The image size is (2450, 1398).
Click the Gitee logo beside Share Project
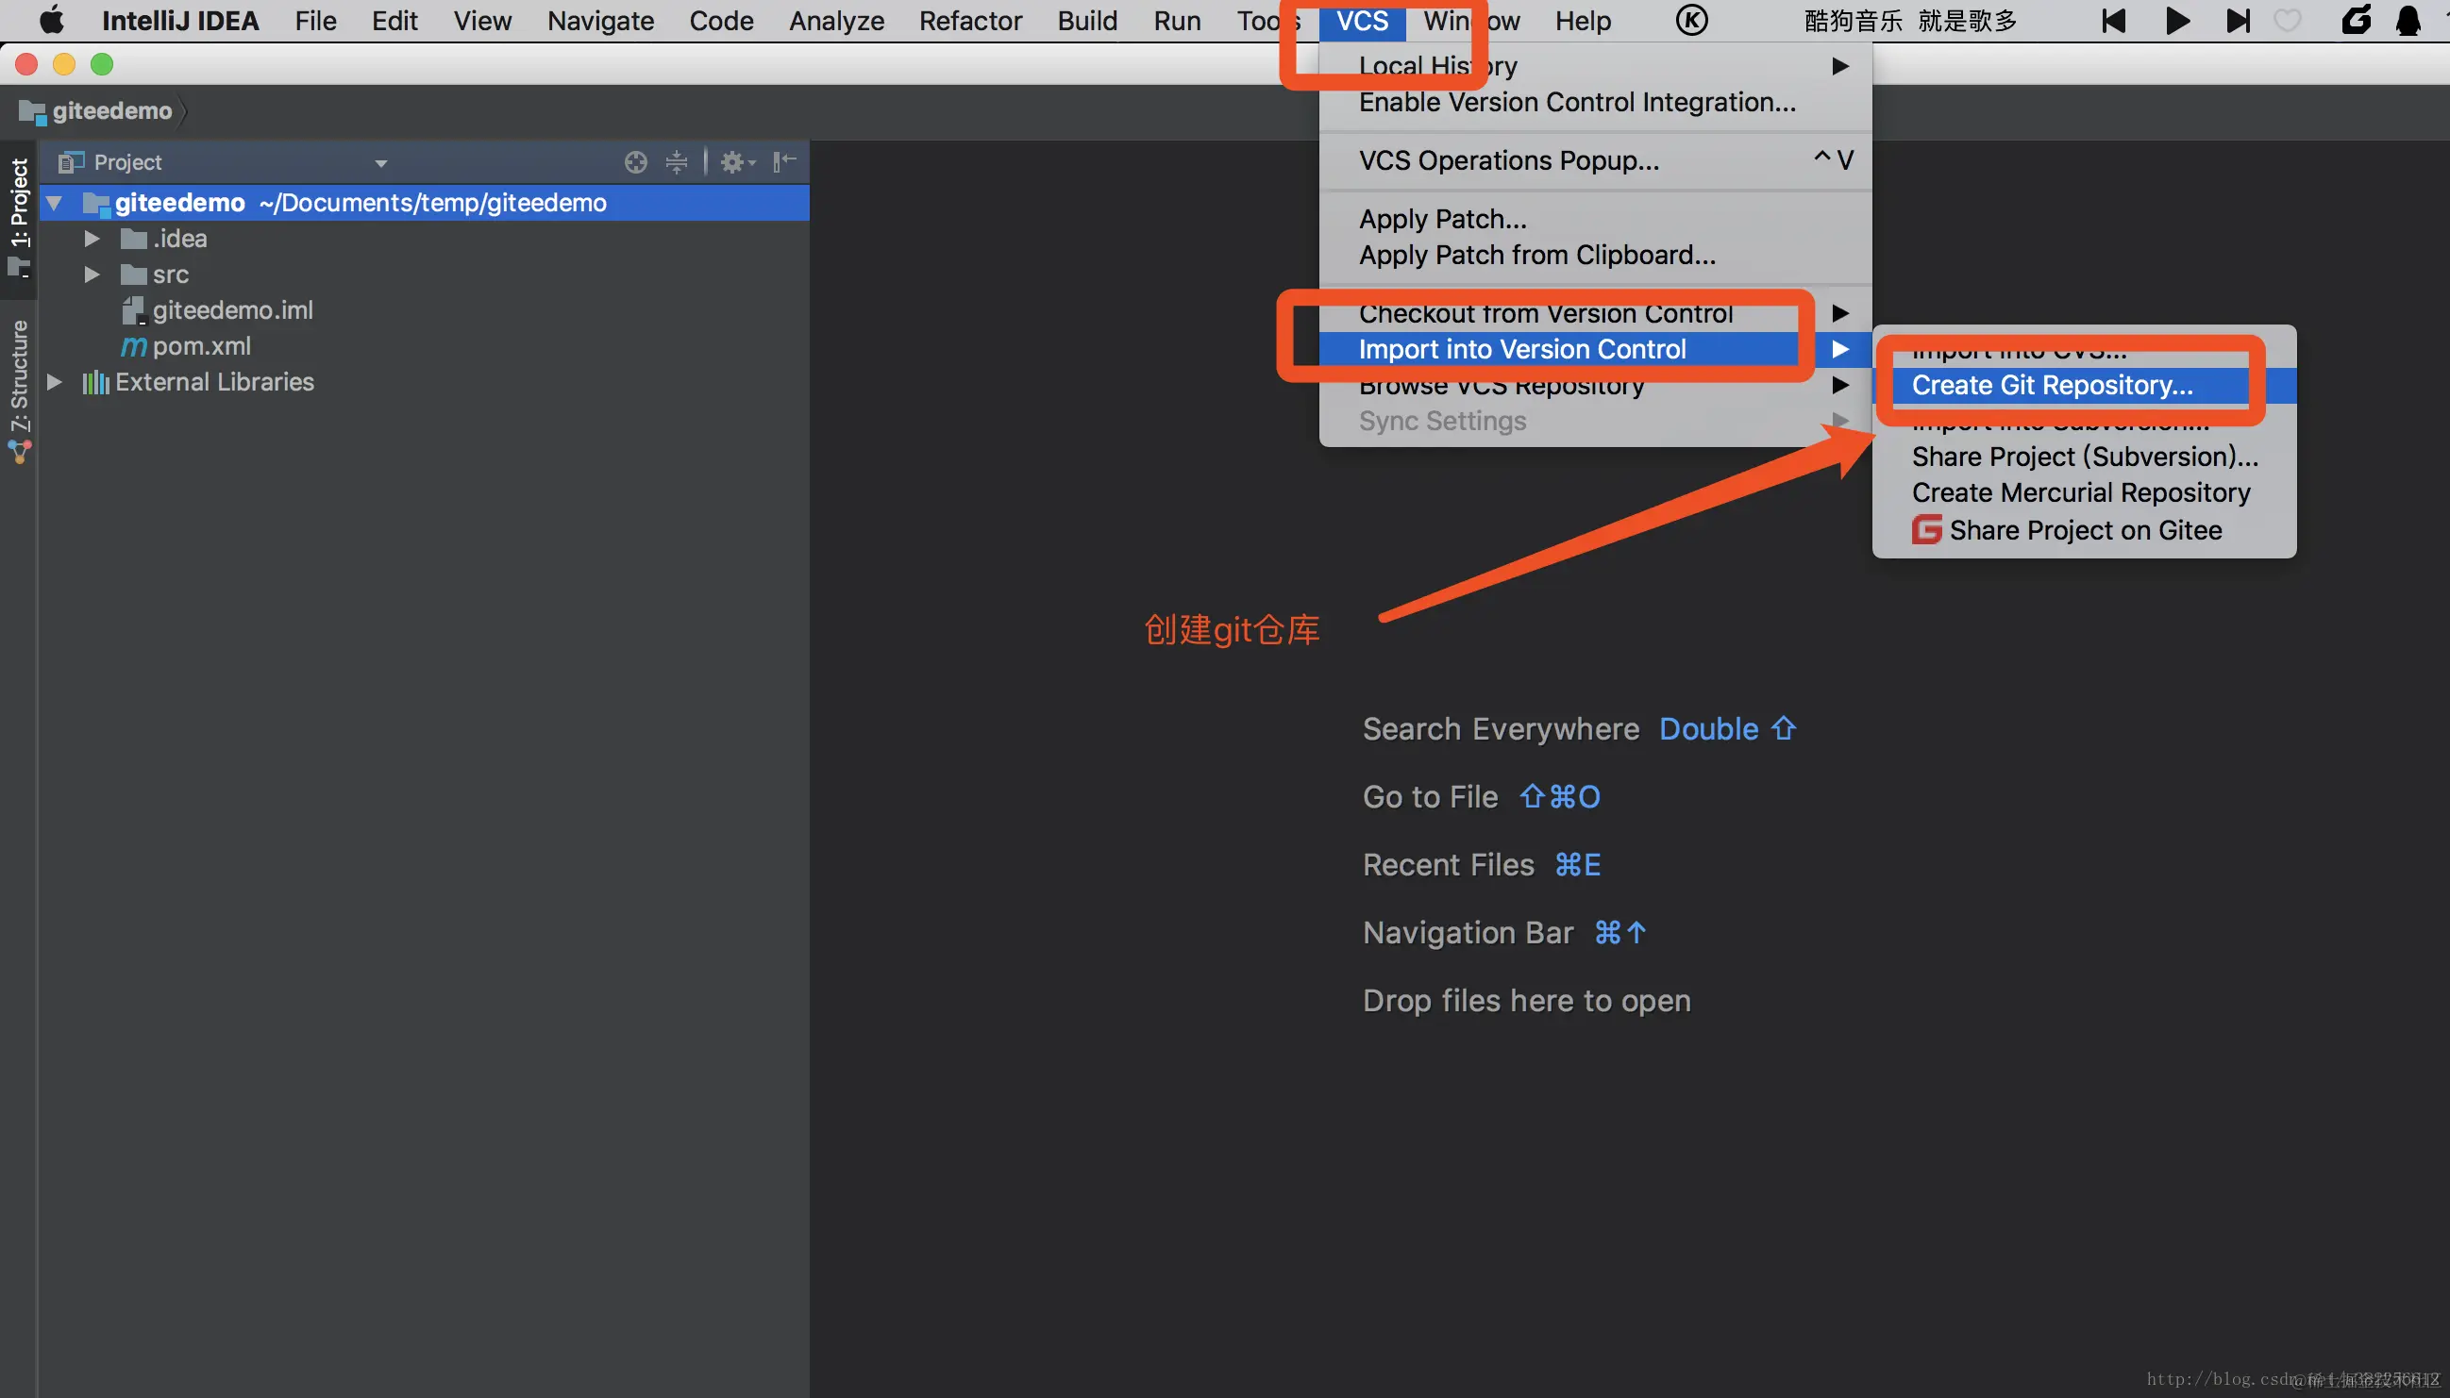(x=1925, y=530)
